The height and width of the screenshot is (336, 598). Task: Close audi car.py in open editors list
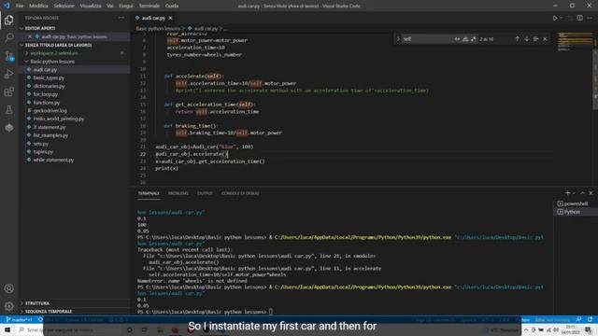[x=30, y=36]
